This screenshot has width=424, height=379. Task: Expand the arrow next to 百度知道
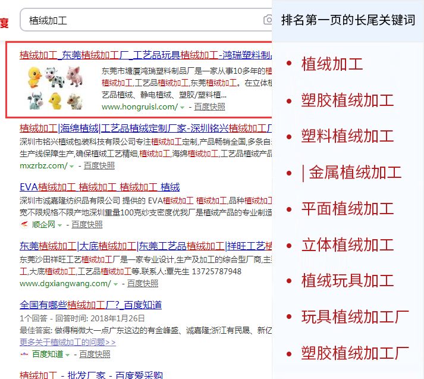pos(68,355)
